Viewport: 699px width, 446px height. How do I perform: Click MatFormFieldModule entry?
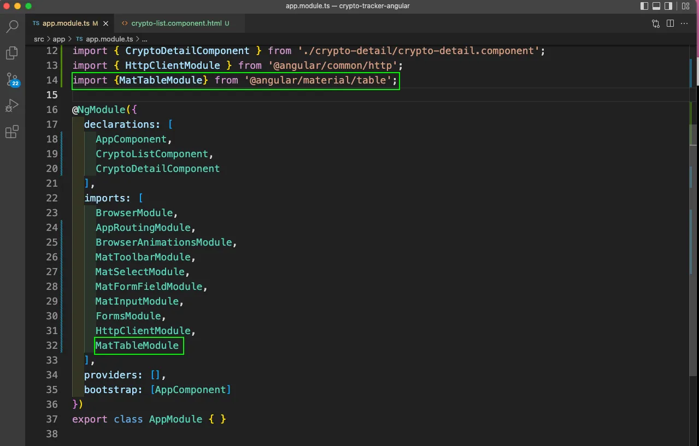[149, 287]
